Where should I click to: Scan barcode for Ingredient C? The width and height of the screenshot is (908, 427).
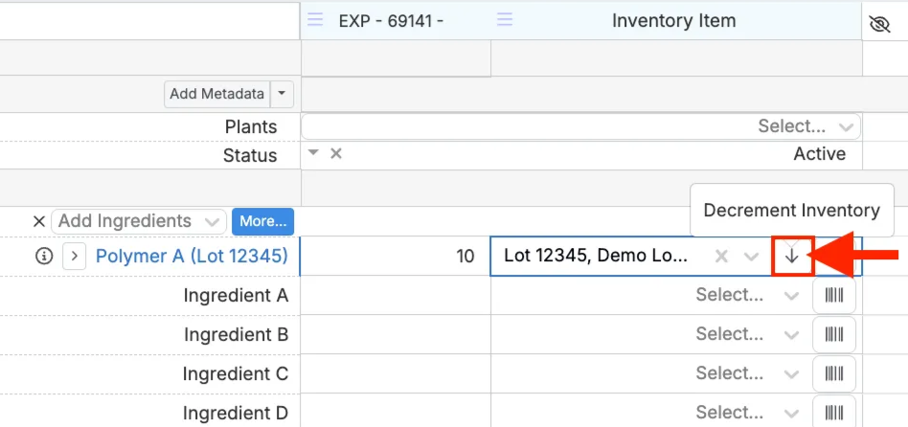pos(834,373)
